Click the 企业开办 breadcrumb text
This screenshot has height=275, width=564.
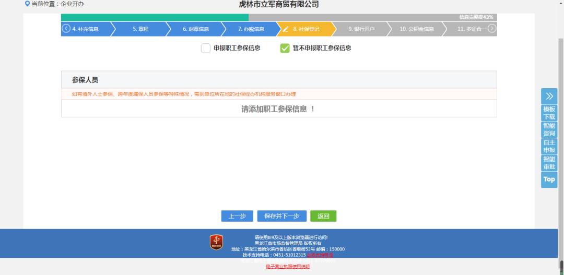pos(72,4)
